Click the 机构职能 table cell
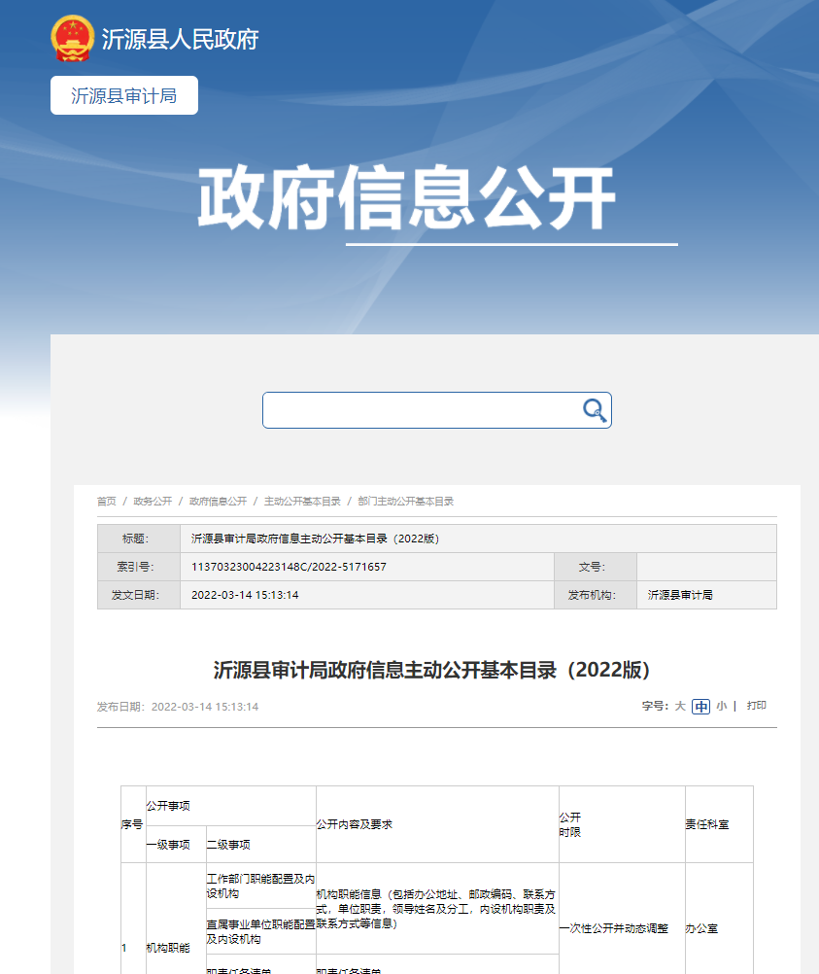This screenshot has height=974, width=819. point(168,948)
